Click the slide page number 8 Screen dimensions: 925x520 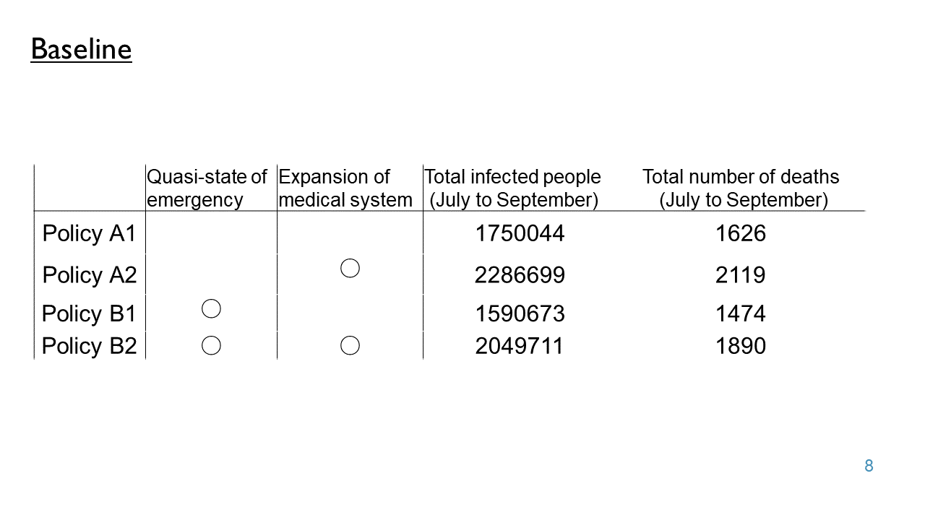[869, 467]
